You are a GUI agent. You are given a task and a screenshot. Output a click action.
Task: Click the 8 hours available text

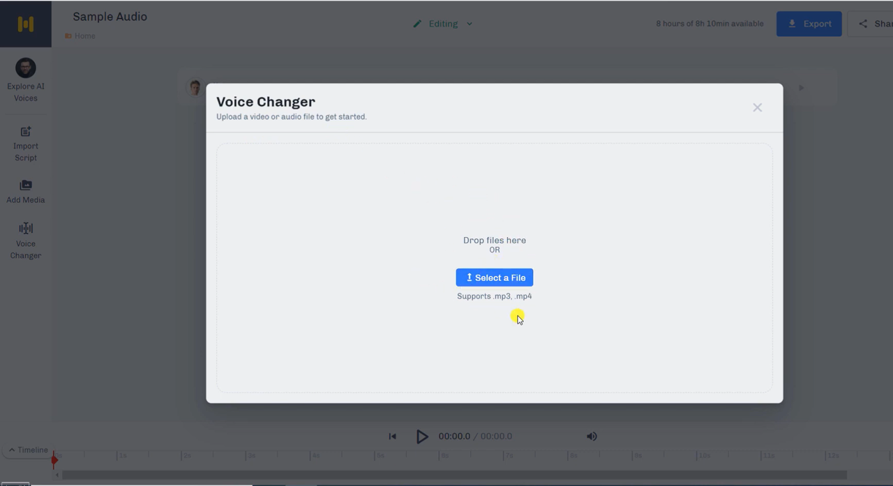[710, 24]
